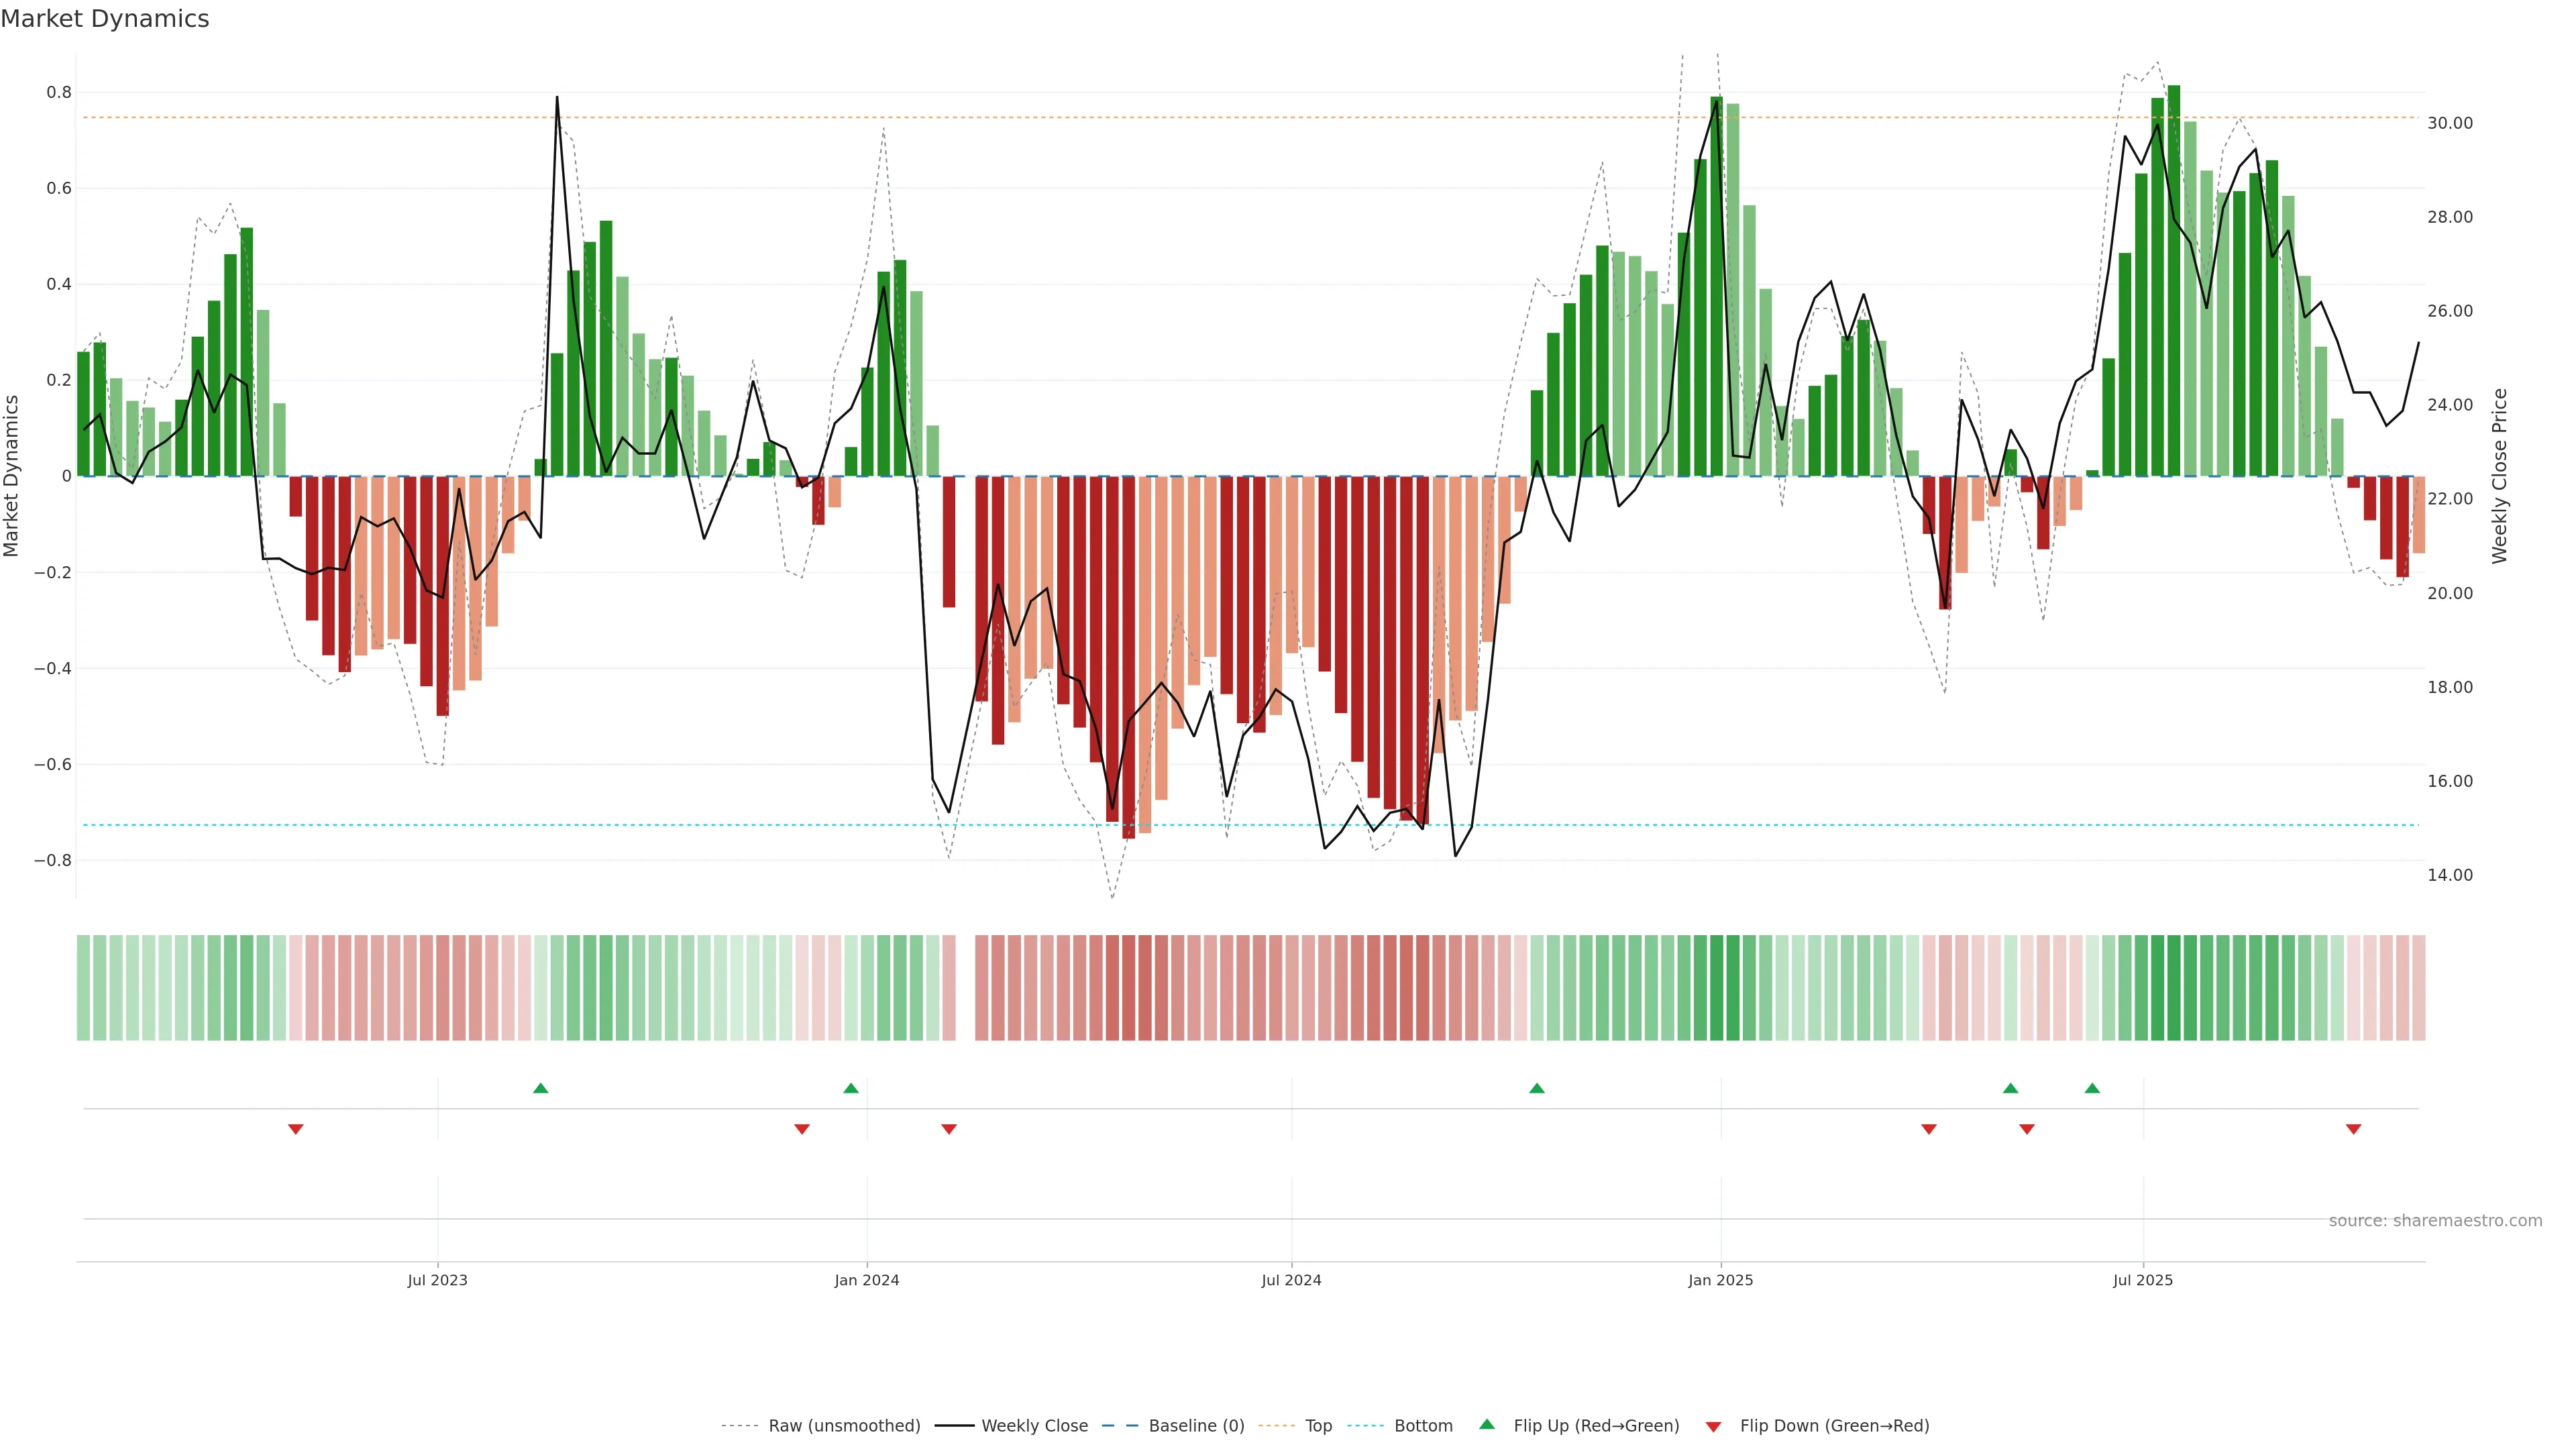
Task: Click the green flip-up marker near Oct 2024
Action: click(1537, 1088)
